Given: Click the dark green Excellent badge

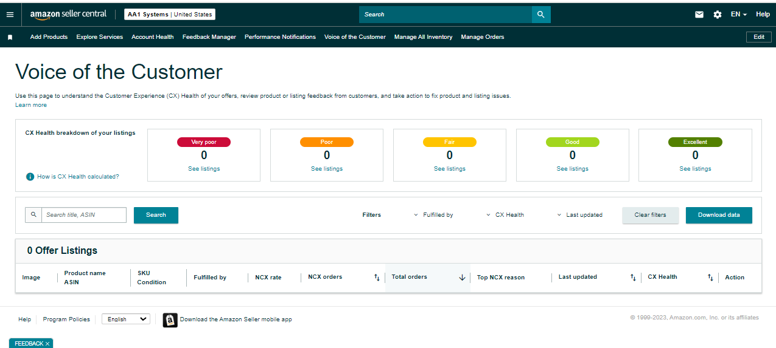Looking at the screenshot, I should (x=695, y=142).
